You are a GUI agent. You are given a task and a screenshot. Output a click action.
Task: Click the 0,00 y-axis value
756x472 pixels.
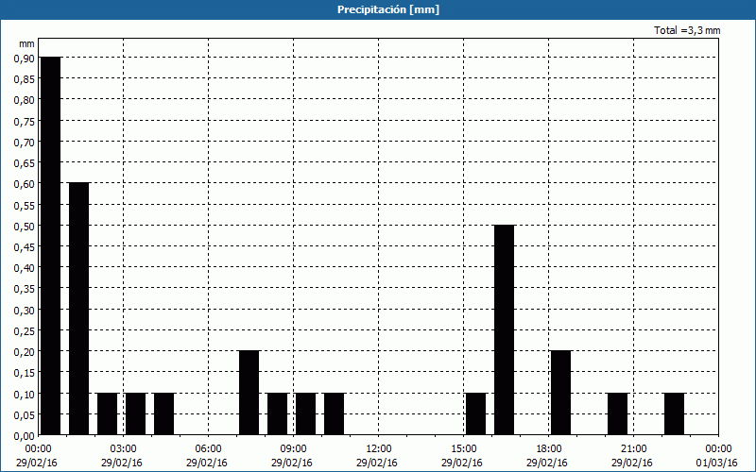click(25, 436)
